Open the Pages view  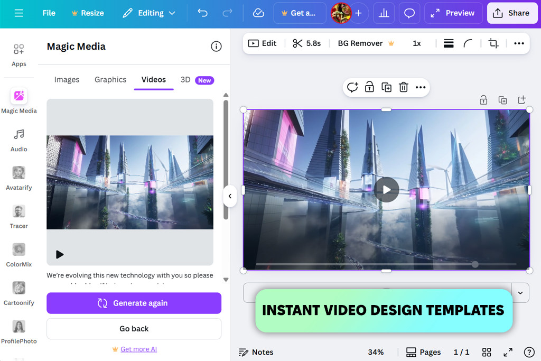point(423,352)
